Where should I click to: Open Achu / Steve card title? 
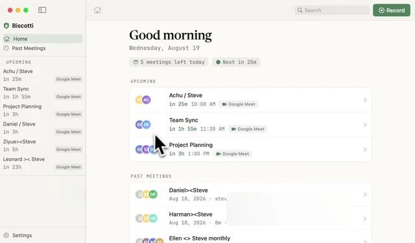coord(186,95)
